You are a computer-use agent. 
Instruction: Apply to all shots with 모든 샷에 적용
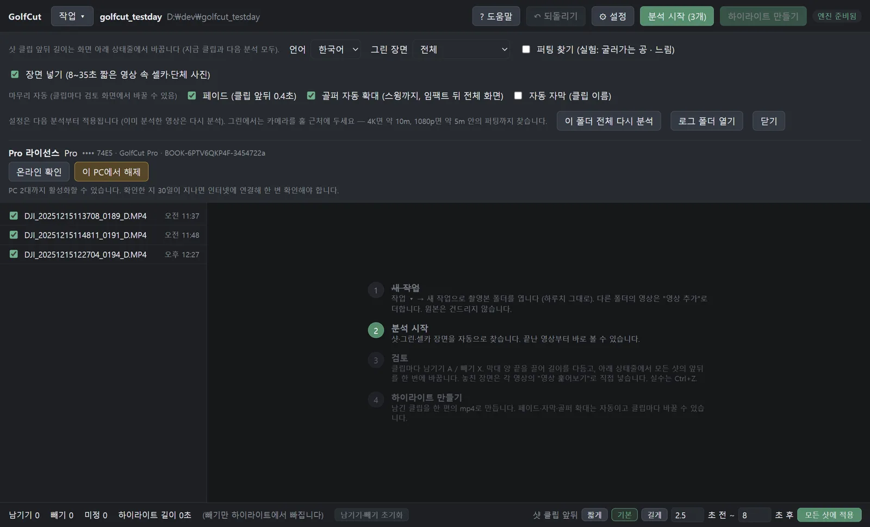click(x=829, y=515)
